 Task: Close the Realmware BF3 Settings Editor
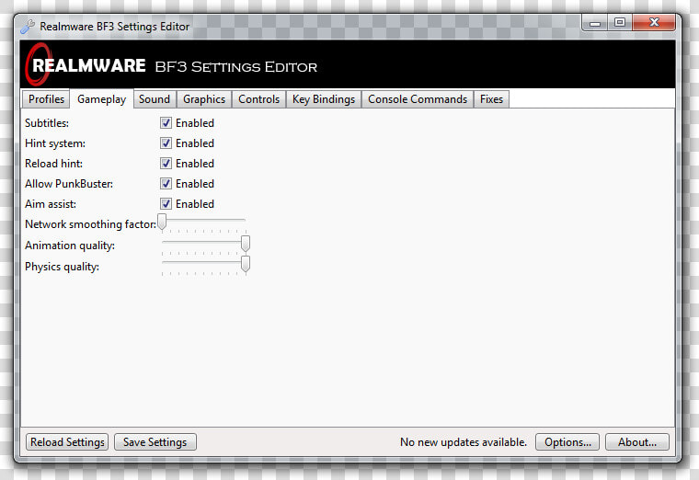654,23
